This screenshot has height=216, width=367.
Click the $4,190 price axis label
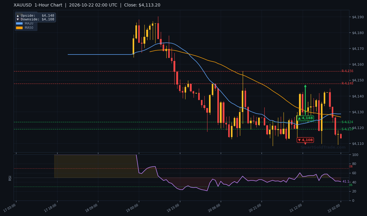358,17
